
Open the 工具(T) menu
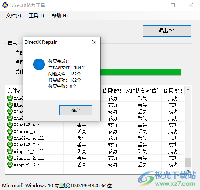pyautogui.click(x=36, y=16)
